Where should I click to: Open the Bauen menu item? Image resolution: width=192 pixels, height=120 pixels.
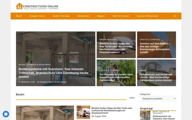[19, 16]
